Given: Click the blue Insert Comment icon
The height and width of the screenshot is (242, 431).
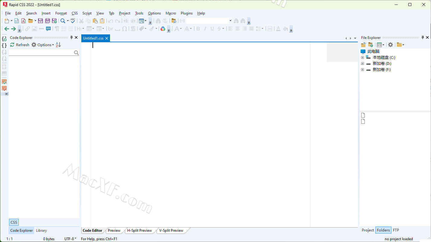Looking at the screenshot, I should point(48,29).
